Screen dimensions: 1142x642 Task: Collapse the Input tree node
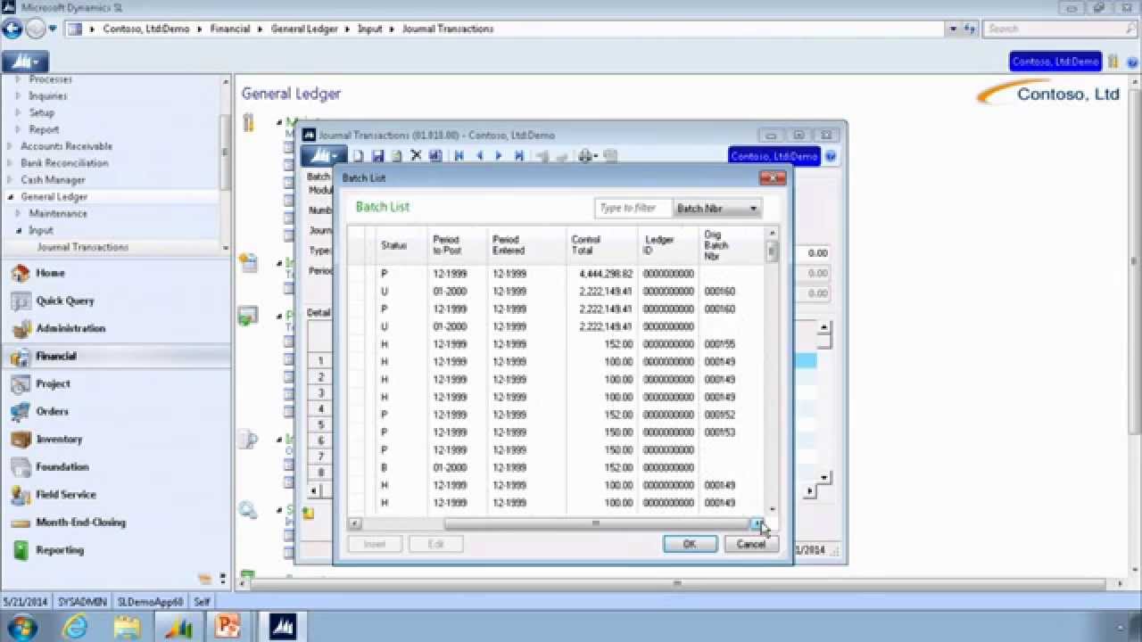pos(19,231)
